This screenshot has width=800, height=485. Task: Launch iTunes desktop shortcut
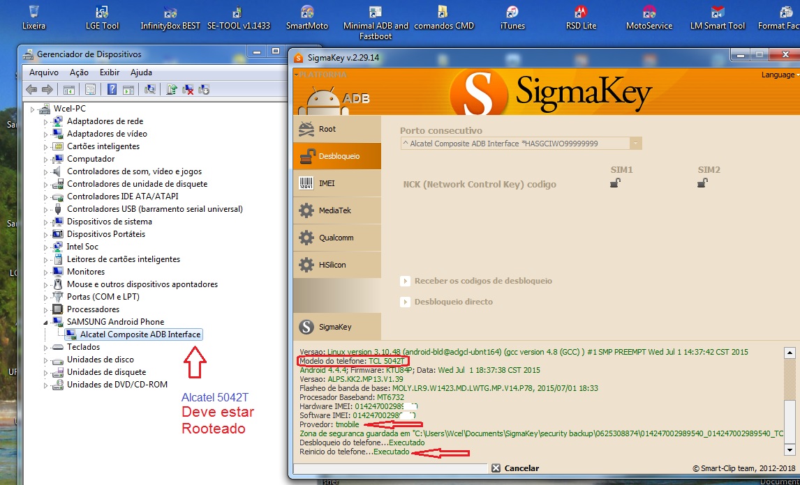tap(512, 16)
